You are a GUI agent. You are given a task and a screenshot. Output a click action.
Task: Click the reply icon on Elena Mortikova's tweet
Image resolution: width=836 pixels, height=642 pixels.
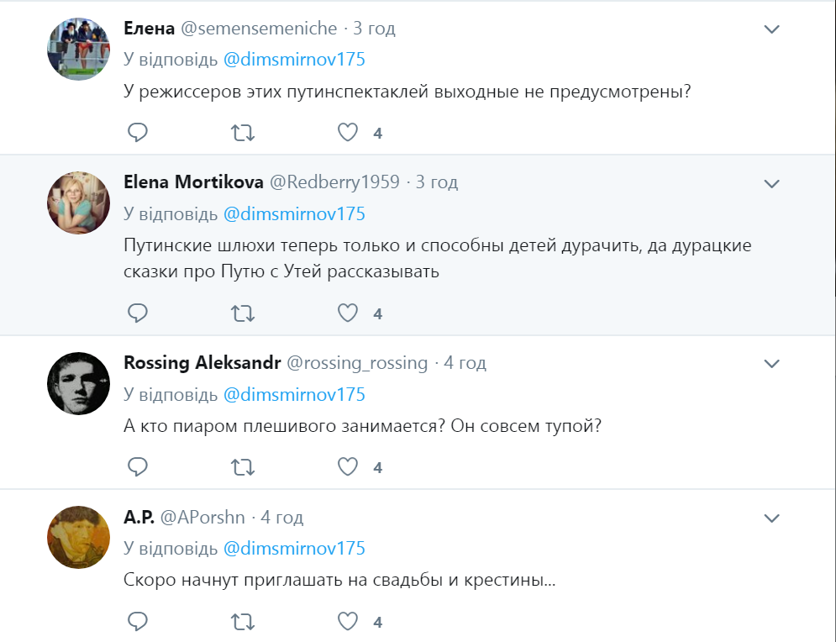[137, 312]
